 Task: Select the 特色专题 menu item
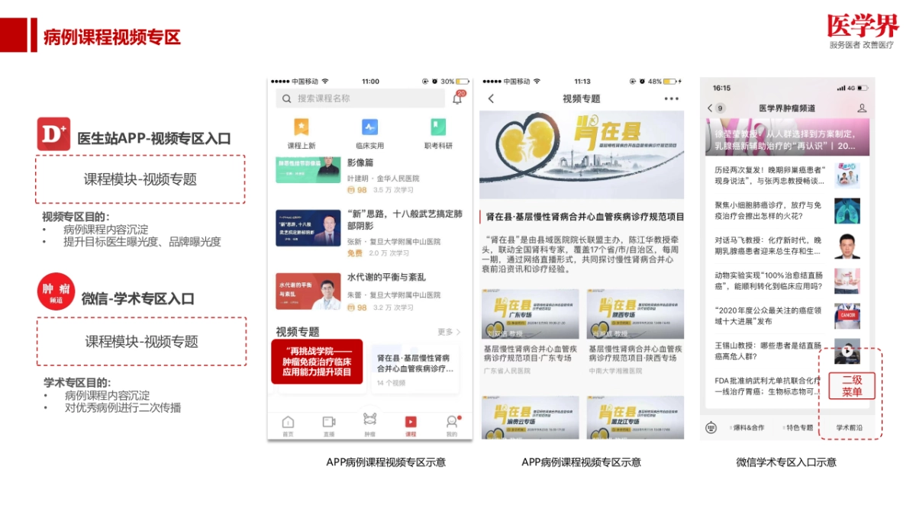click(800, 427)
